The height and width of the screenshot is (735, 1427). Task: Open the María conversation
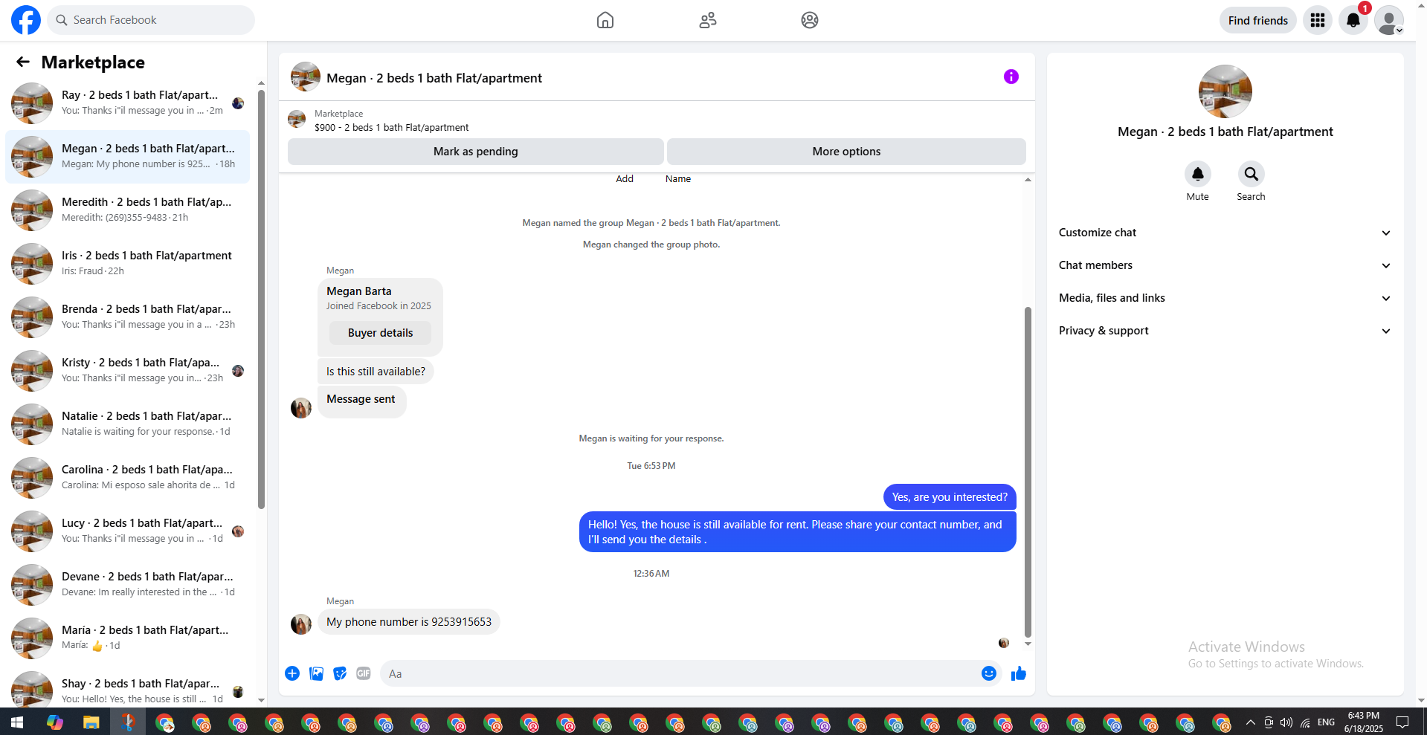click(x=128, y=638)
